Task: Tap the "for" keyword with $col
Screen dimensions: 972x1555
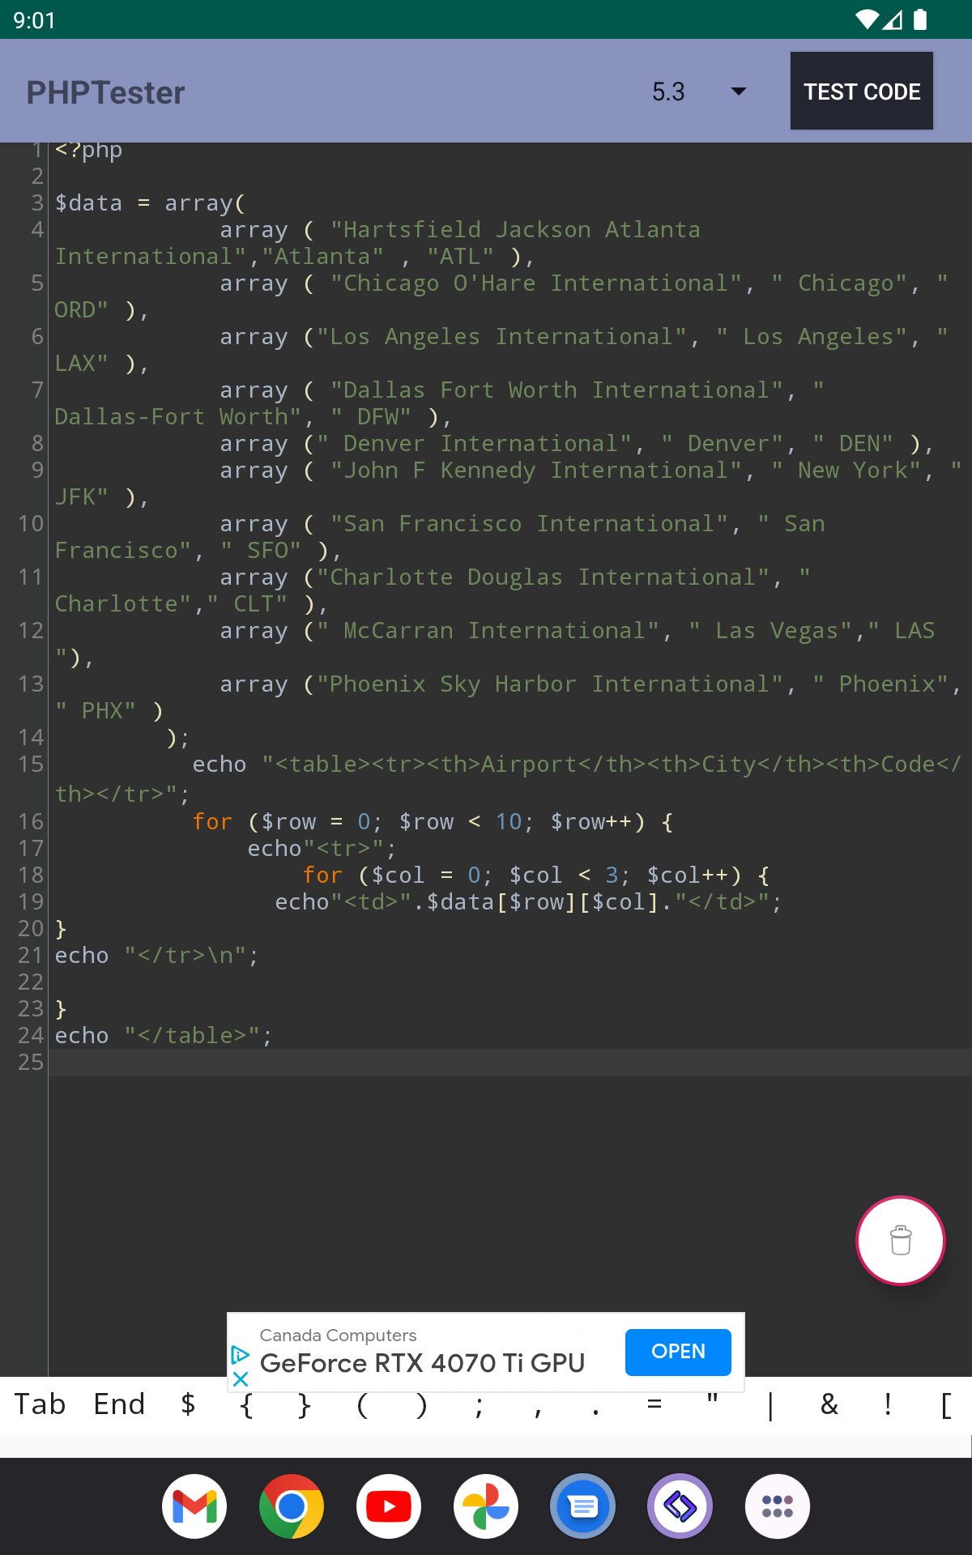Action: (x=322, y=875)
